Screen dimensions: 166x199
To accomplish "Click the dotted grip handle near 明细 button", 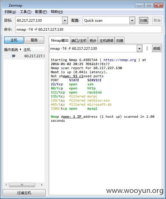I will pyautogui.click(x=147, y=48).
